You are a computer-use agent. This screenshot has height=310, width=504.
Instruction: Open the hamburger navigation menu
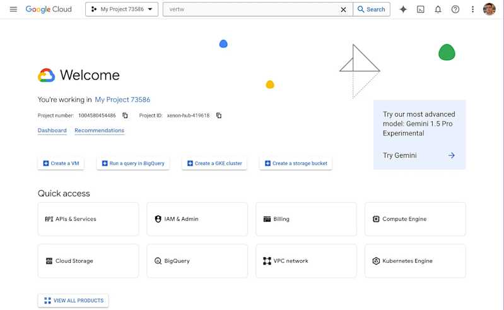click(13, 9)
